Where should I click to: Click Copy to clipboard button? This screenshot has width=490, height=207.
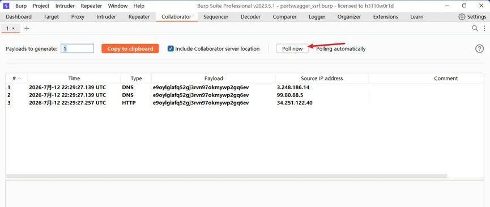(130, 49)
